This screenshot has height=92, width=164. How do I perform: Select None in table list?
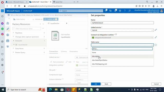[x=122, y=52]
